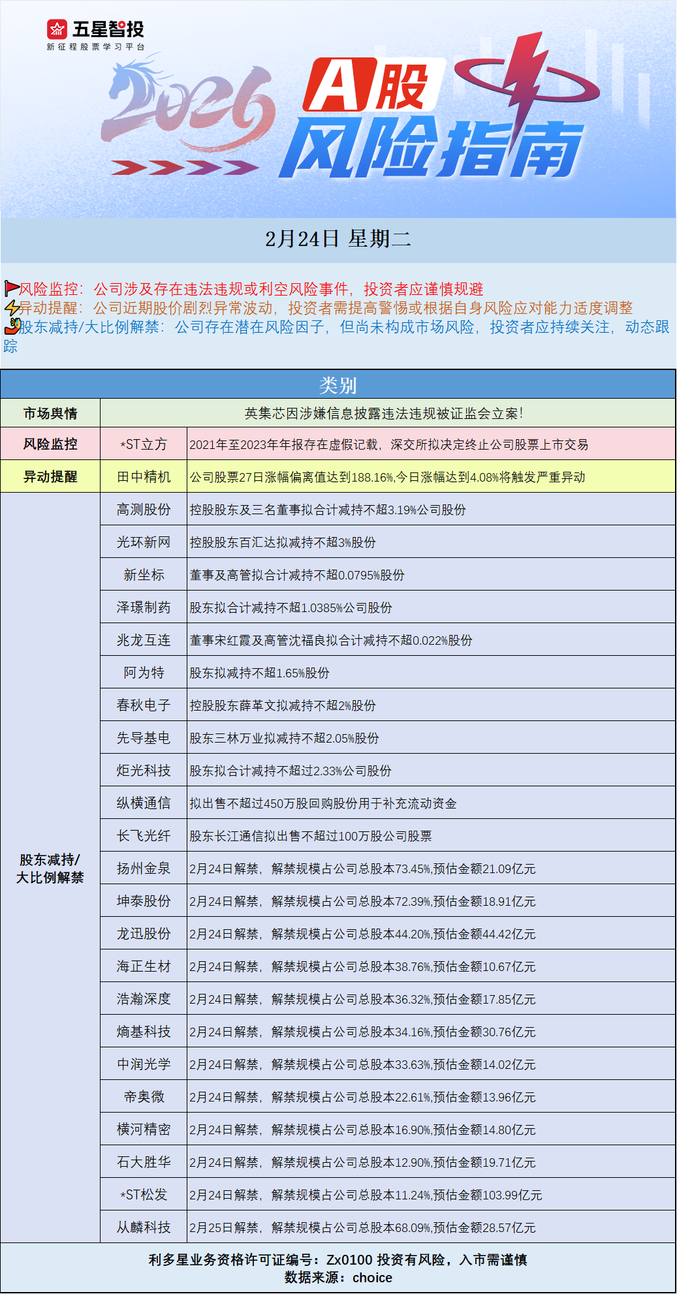Screen dimensions: 677x1294
Task: Click the 五星智投 logo icon
Action: point(57,29)
